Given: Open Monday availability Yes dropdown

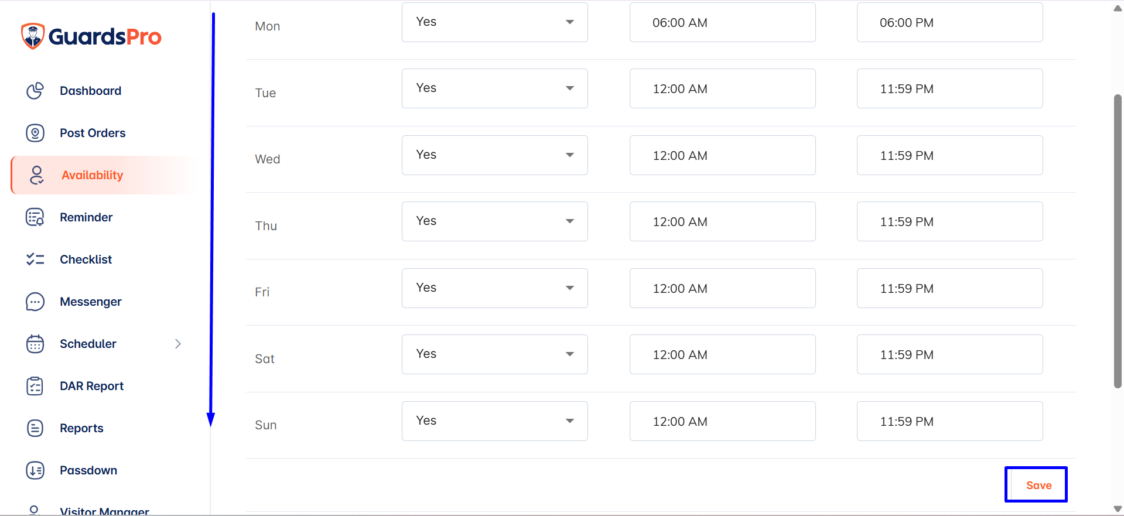Looking at the screenshot, I should (495, 22).
